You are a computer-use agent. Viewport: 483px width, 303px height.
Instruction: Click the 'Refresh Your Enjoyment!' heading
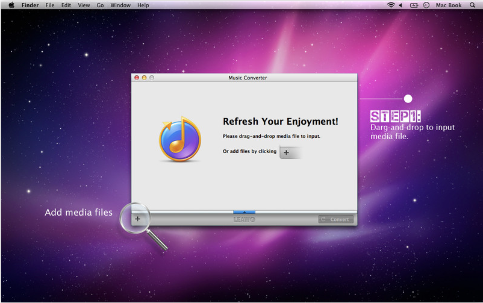point(280,122)
